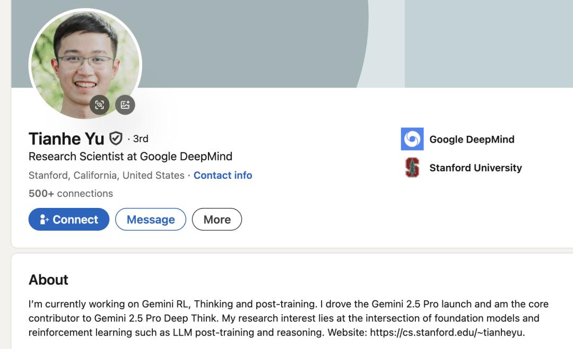
Task: Click the Stanford University school name
Action: pyautogui.click(x=475, y=168)
